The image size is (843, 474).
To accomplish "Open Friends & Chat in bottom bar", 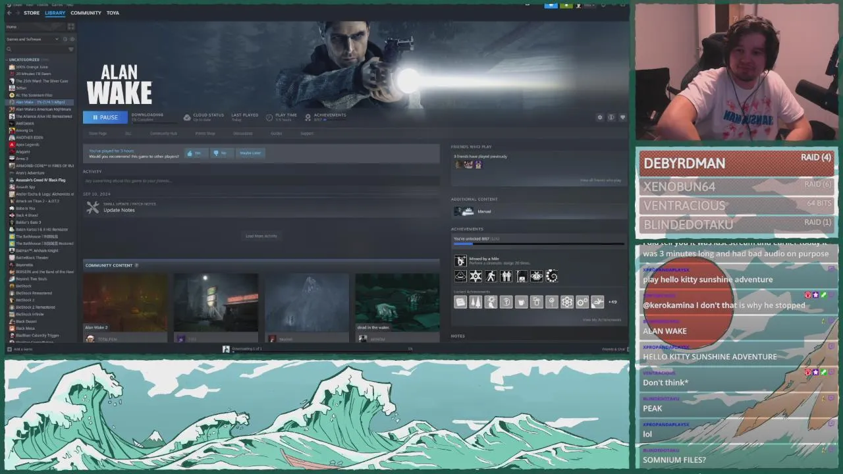I will coord(614,349).
